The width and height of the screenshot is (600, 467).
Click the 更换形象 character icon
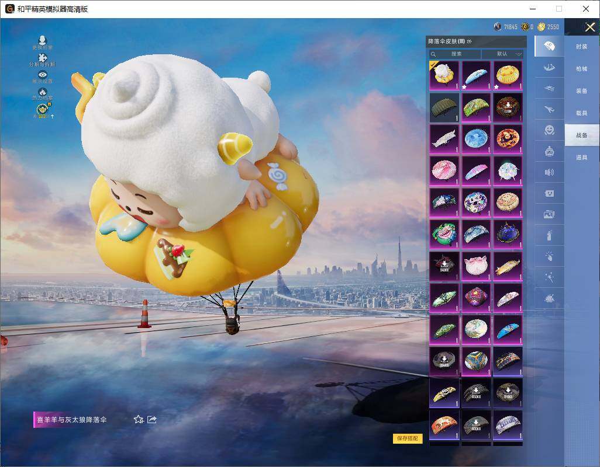pyautogui.click(x=43, y=40)
